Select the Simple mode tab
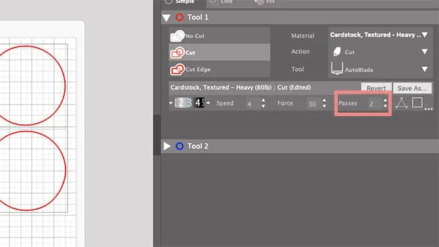 click(184, 2)
